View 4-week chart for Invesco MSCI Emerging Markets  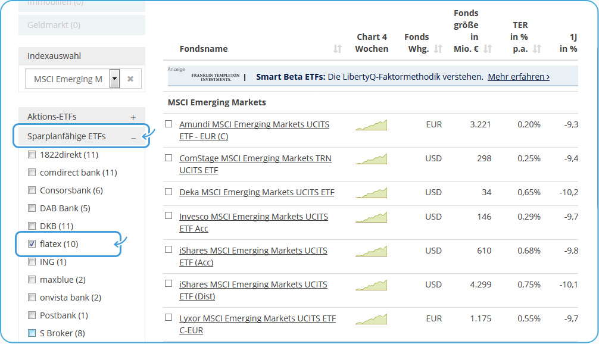point(372,217)
